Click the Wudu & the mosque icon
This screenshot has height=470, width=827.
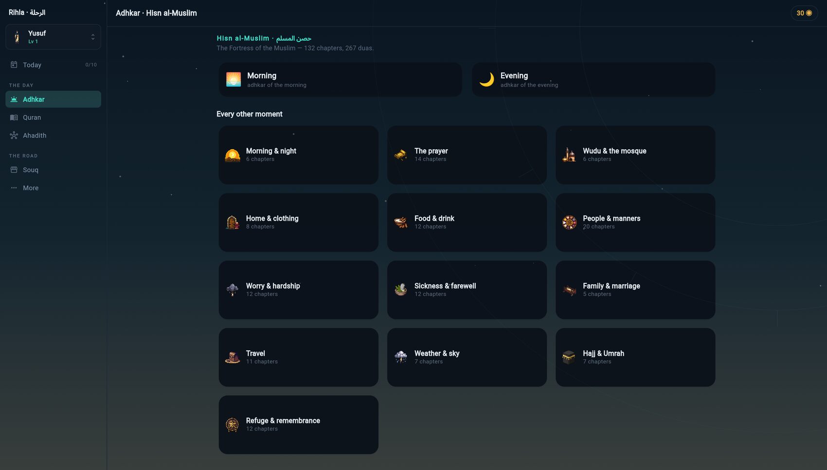(x=569, y=155)
